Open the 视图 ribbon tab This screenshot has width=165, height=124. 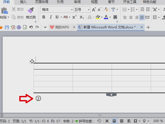click(x=94, y=2)
